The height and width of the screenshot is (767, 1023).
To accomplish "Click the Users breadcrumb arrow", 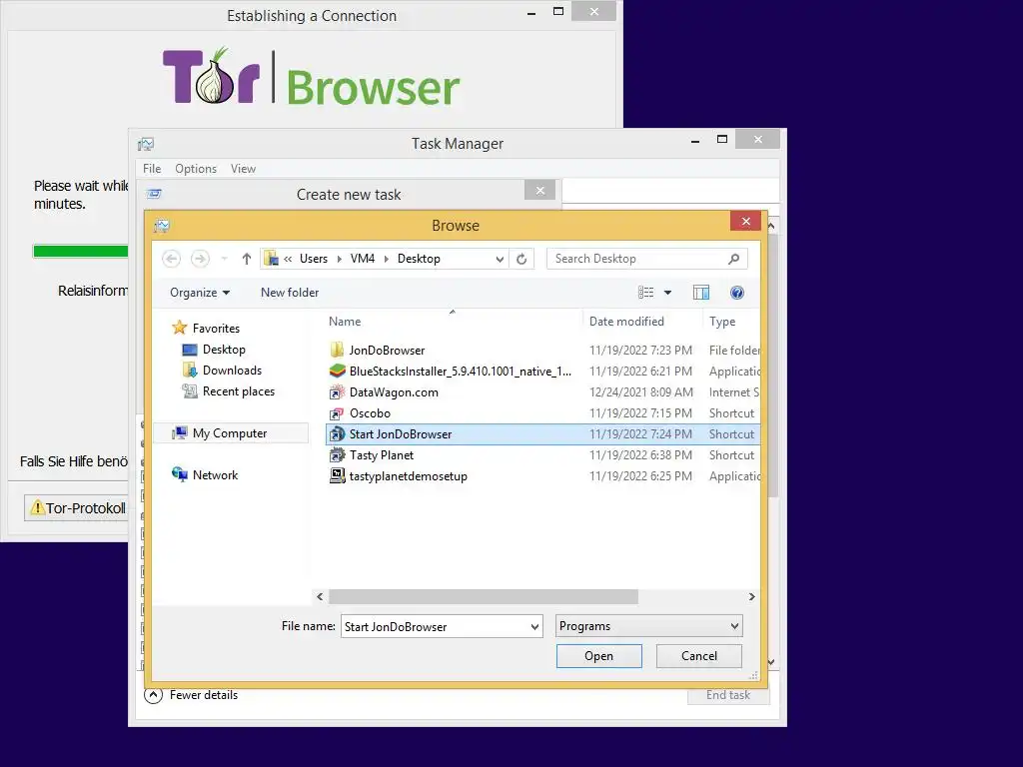I will click(339, 259).
